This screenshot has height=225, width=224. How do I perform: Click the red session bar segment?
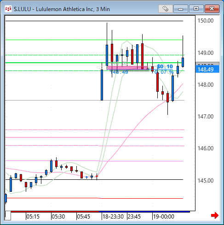pyautogui.click(x=55, y=212)
